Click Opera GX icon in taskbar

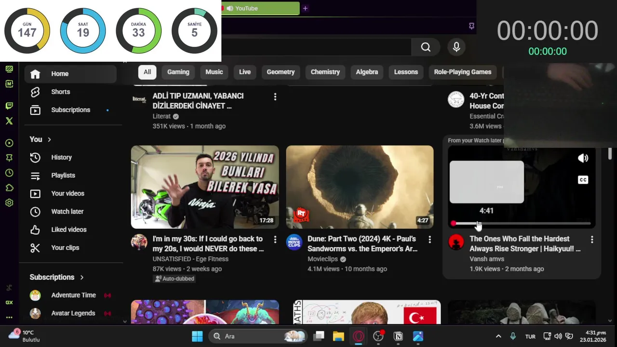coord(358,336)
